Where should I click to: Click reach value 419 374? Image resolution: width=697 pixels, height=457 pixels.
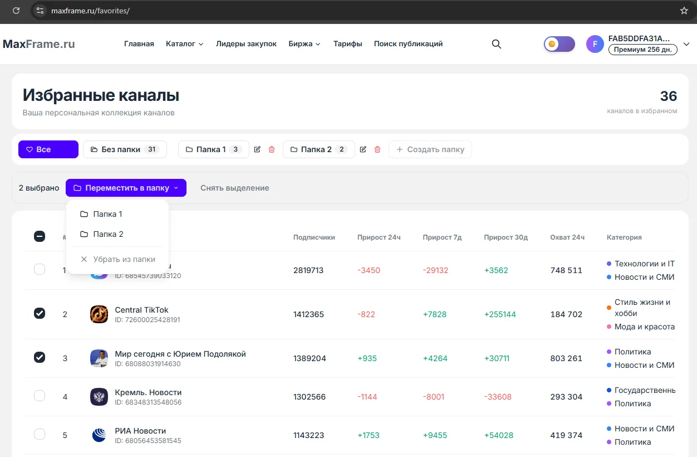[x=566, y=435]
